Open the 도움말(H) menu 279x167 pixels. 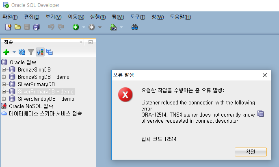(180, 17)
